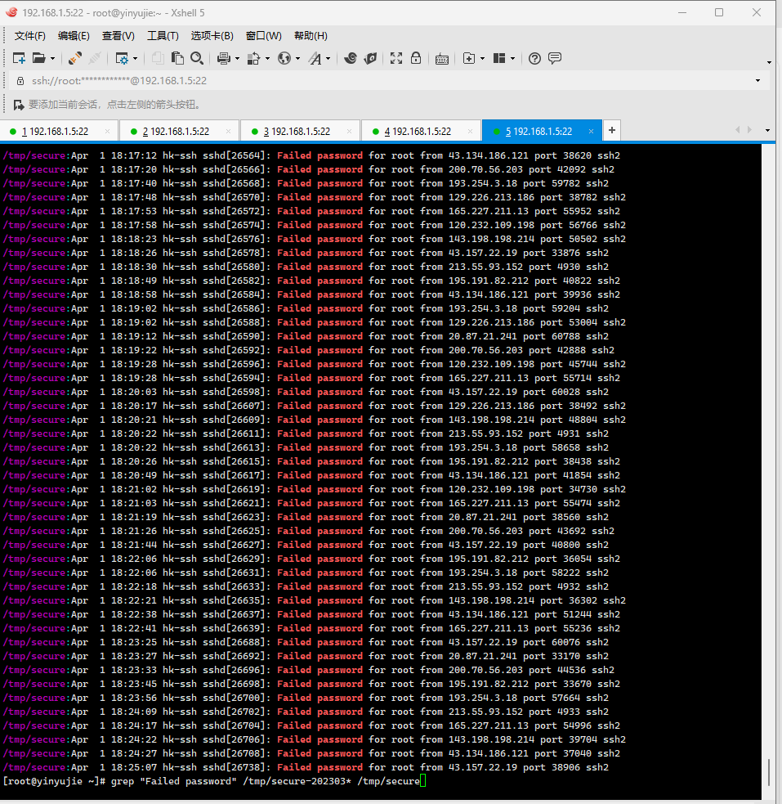782x804 pixels.
Task: Open the address bar history dropdown
Action: (758, 81)
